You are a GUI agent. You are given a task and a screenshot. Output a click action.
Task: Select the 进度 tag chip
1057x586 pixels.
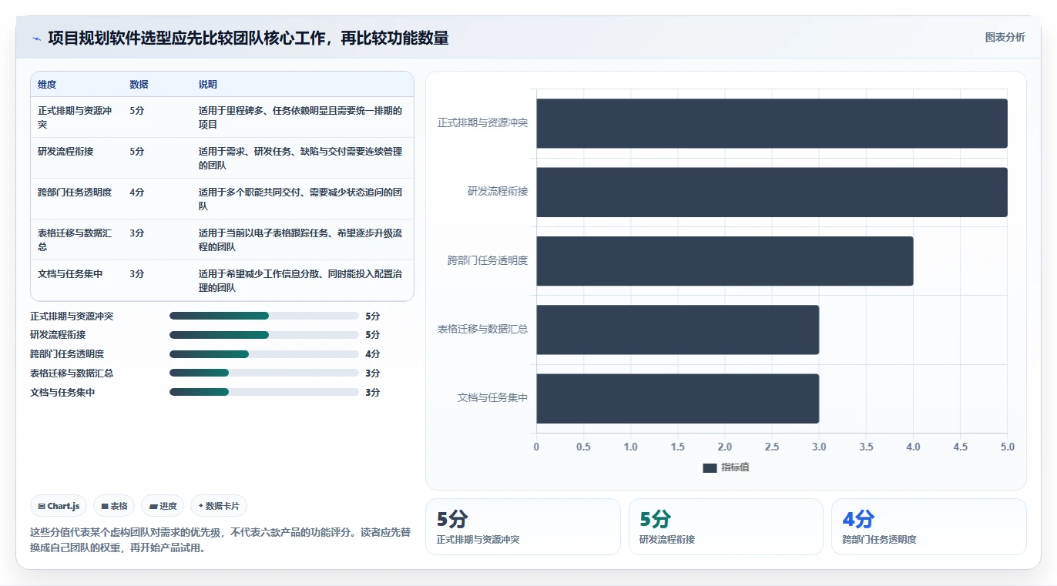coord(163,506)
